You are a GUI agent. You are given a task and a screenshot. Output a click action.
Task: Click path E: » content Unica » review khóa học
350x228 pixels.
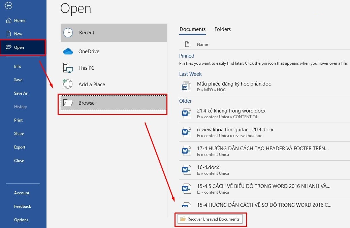229,136
